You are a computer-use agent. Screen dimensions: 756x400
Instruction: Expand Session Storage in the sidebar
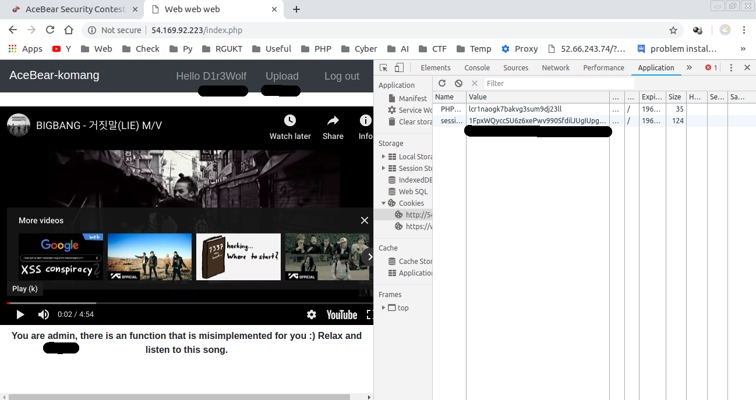pos(383,168)
